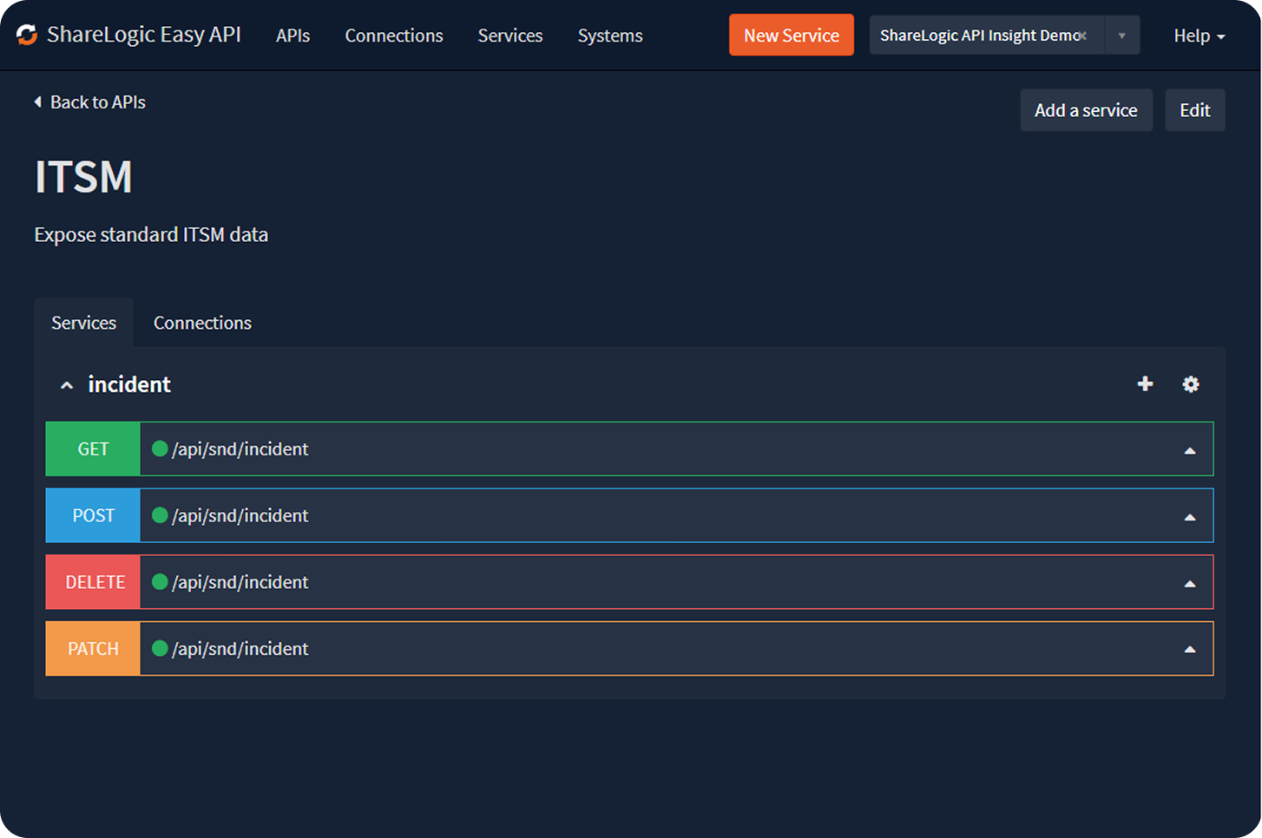Viewport: 1262px width, 838px height.
Task: Open the Systems navigation item
Action: (610, 36)
